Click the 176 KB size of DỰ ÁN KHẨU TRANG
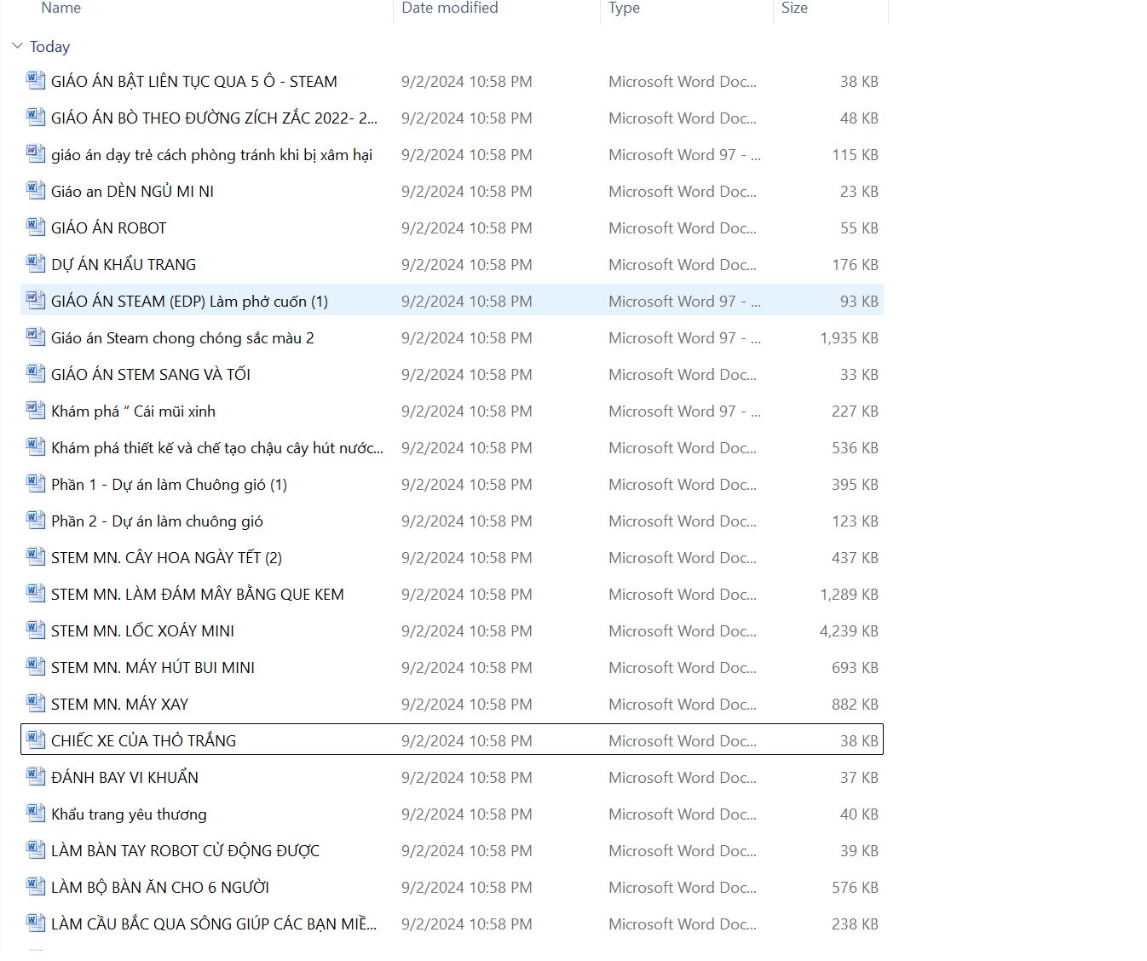 pos(855,265)
